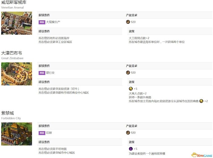Click 所在格必须紧邻工业区城区 requirement line
Viewport: 213px width, 158px height.
55,42
